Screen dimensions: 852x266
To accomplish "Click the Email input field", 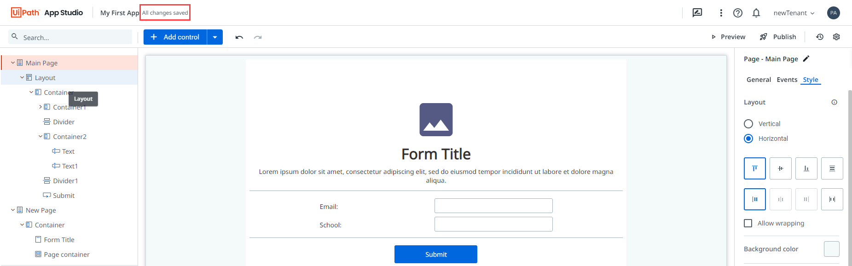I will [x=493, y=206].
